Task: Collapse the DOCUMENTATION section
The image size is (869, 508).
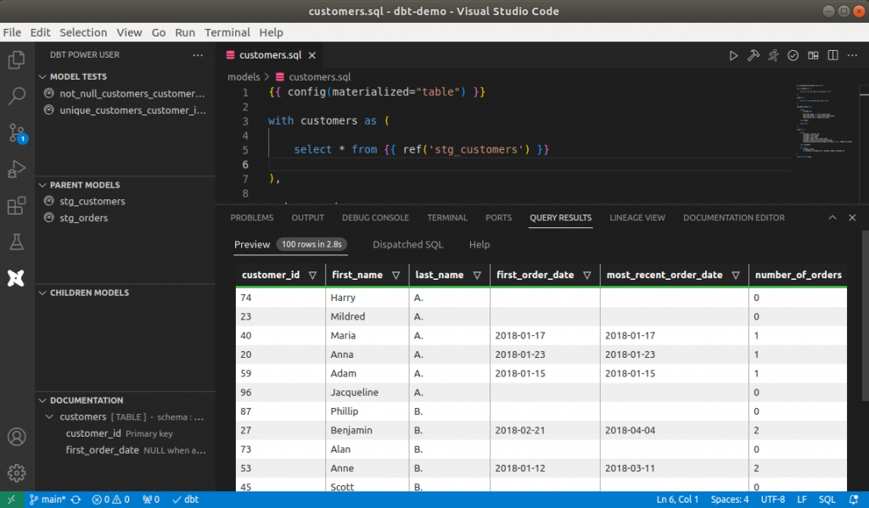Action: (42, 400)
